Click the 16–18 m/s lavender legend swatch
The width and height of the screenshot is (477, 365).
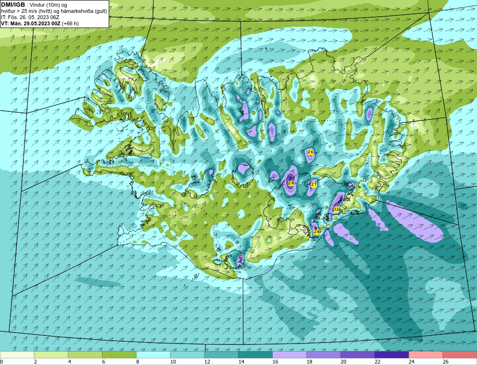tap(290, 354)
